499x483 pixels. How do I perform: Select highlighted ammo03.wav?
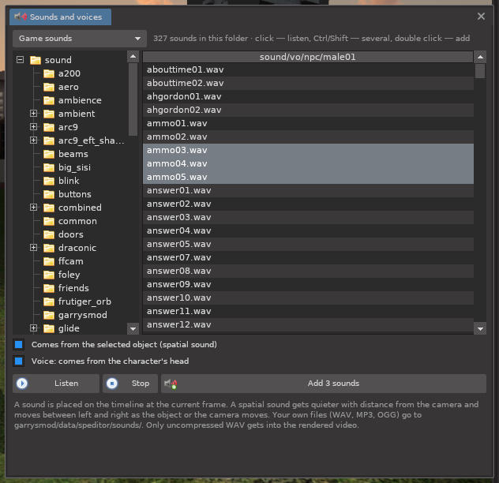(x=308, y=150)
